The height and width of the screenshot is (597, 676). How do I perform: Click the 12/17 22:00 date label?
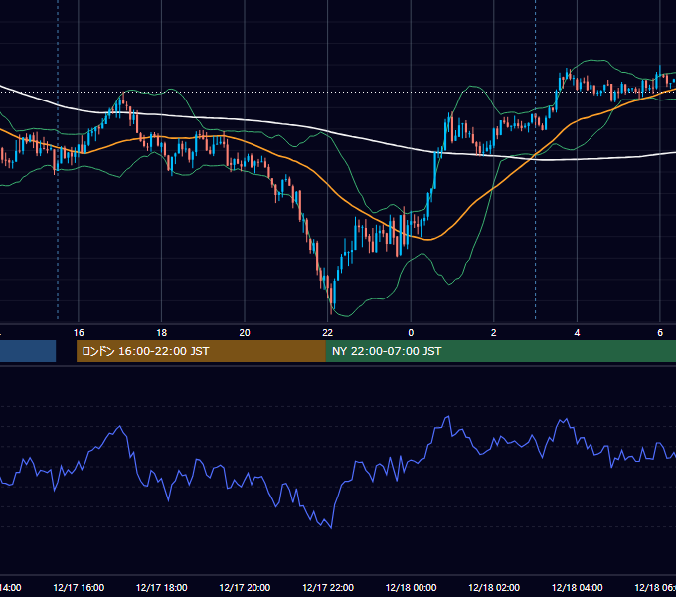pos(328,587)
